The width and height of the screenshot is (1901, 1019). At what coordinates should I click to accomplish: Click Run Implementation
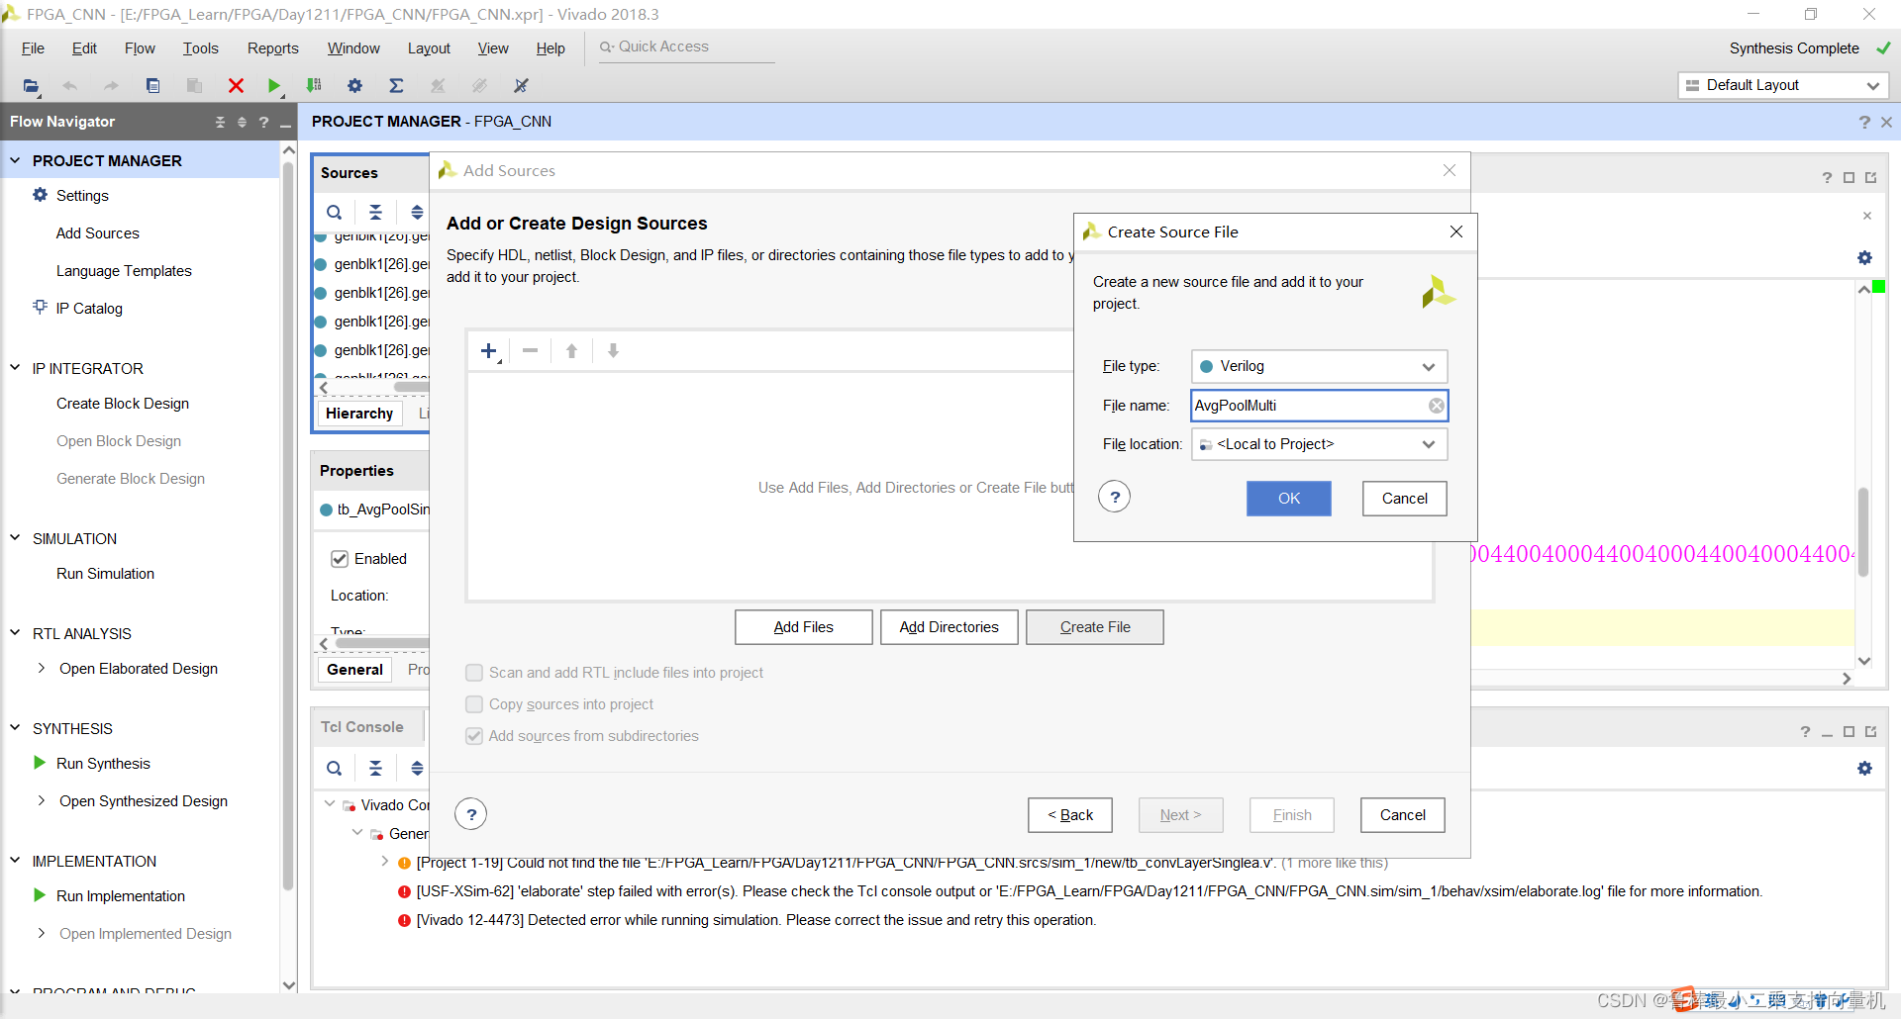[121, 896]
